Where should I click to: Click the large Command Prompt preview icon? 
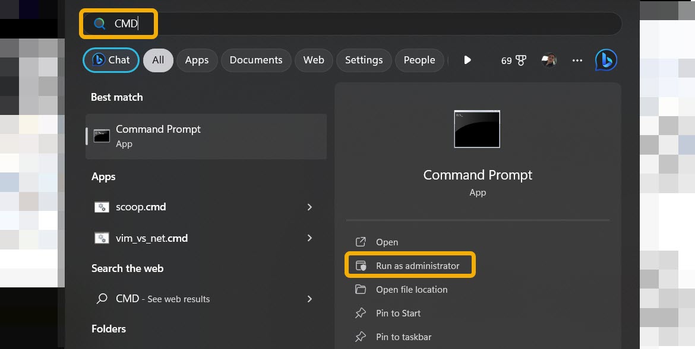tap(477, 129)
